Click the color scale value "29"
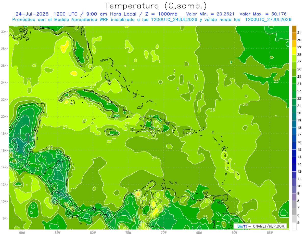Viewport: 306px width, 236px height. click(x=299, y=47)
